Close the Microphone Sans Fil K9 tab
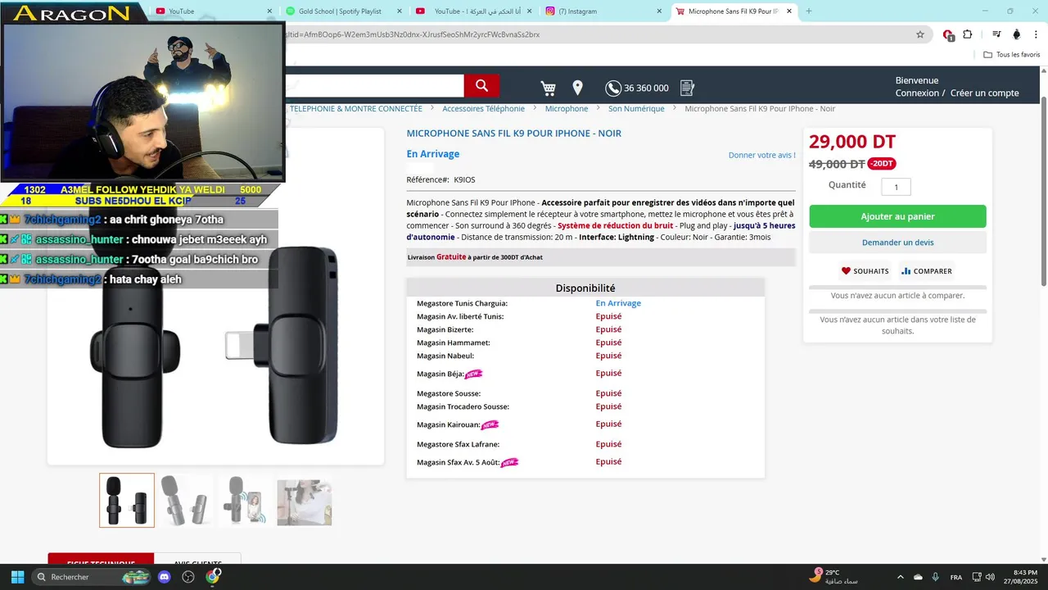 click(791, 11)
